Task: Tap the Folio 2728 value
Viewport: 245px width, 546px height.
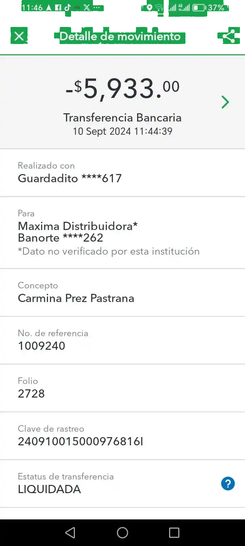Action: click(x=31, y=393)
